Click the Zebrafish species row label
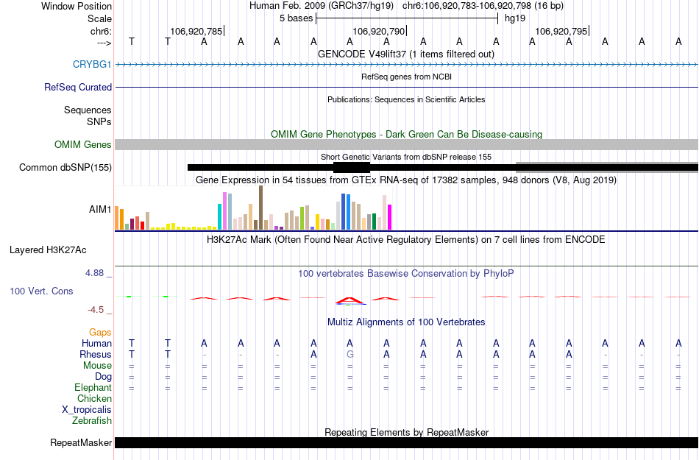The height and width of the screenshot is (460, 699). [92, 420]
